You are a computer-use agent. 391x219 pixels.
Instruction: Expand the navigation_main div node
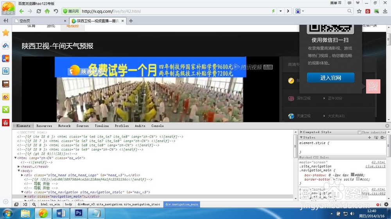click(x=25, y=196)
